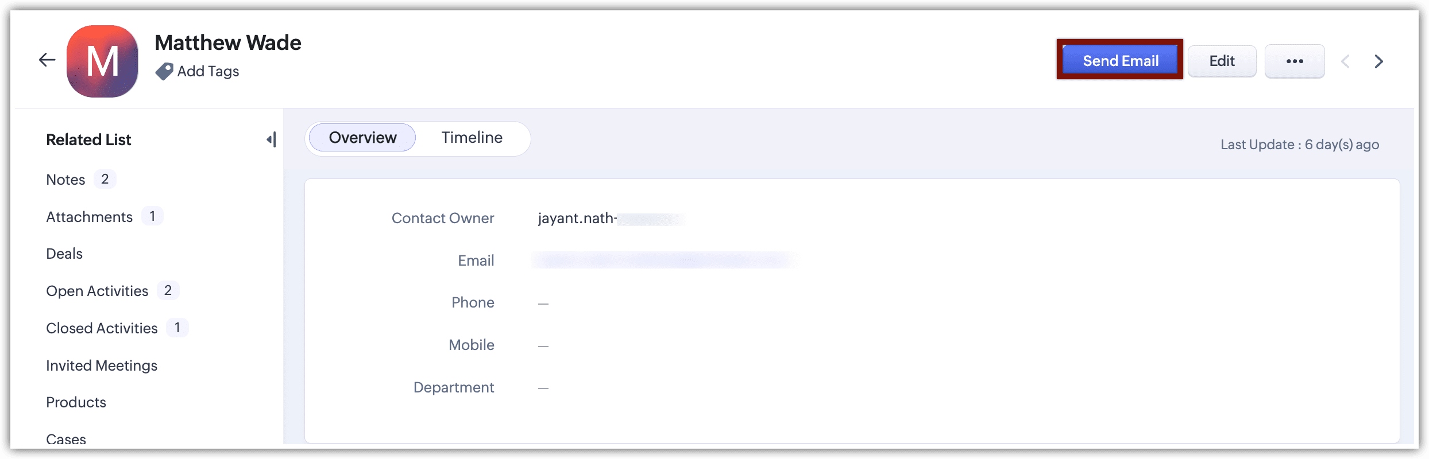Click Cases in the Related List sidebar
Viewport: 1429px width, 459px height.
click(66, 439)
